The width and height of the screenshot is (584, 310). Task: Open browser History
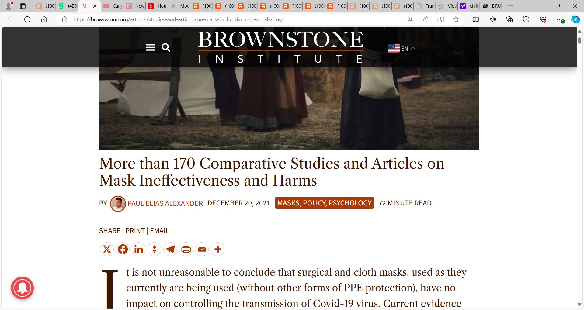point(526,19)
